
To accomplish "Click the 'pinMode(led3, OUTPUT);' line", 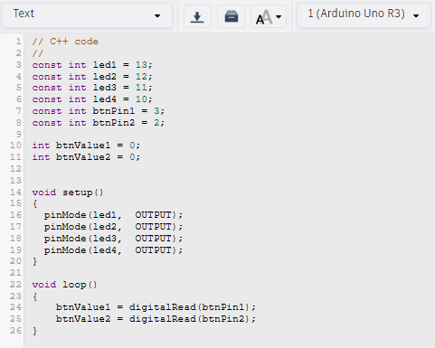I will tap(113, 239).
